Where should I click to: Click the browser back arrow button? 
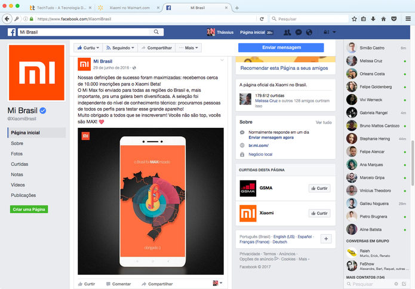pos(7,19)
